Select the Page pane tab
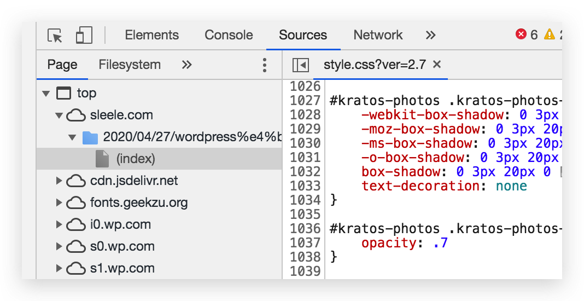This screenshot has width=584, height=301. click(x=62, y=65)
